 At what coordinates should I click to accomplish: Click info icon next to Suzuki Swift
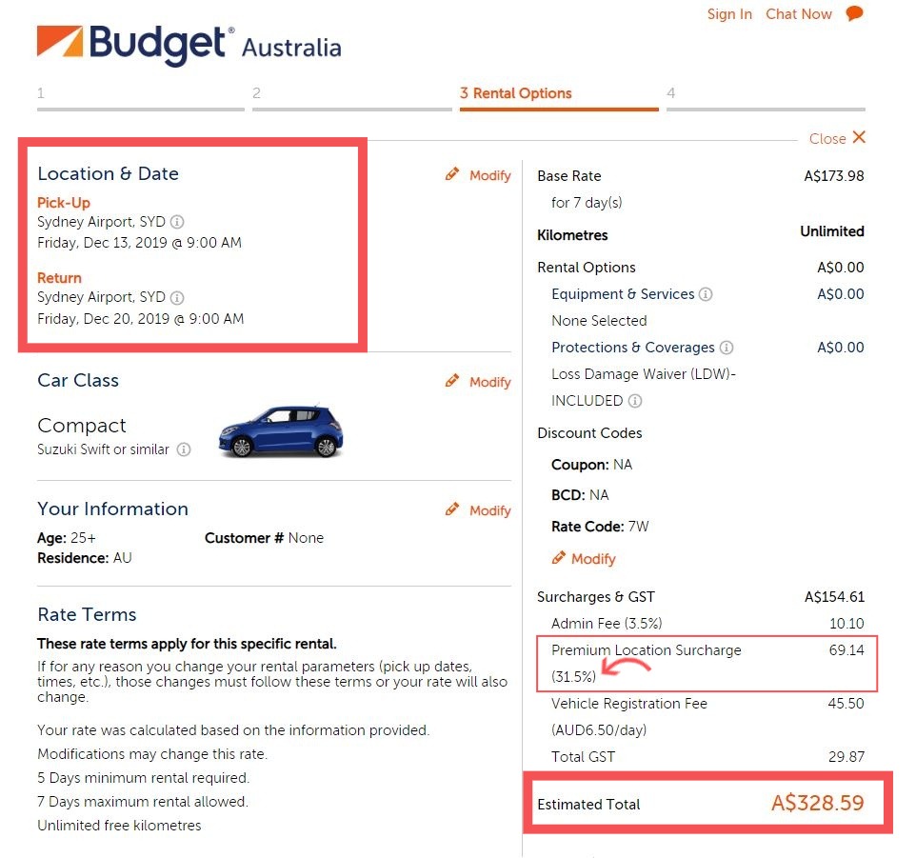pyautogui.click(x=184, y=449)
